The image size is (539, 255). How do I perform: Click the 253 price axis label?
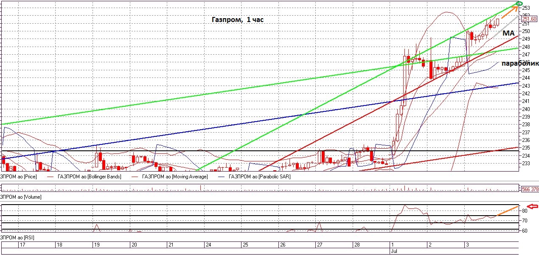525,8
